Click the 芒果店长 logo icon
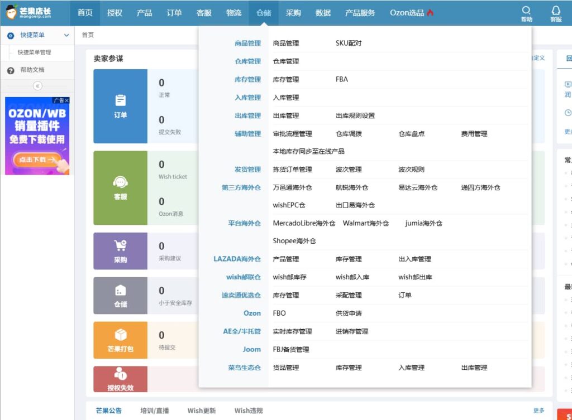 [x=12, y=12]
